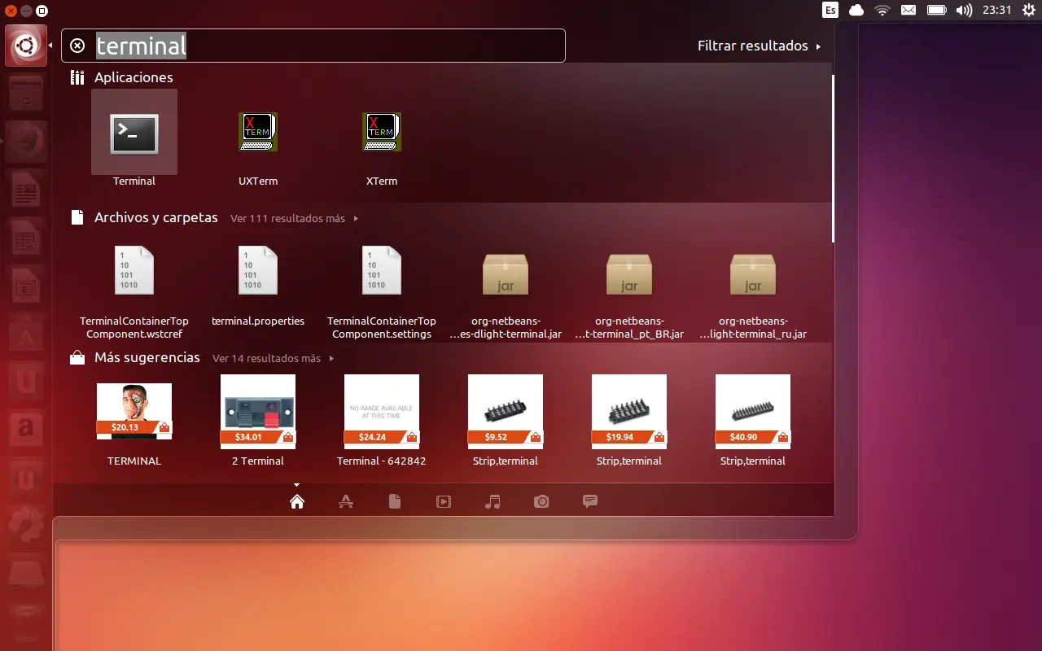
Task: View the TERMINAL $20.13 product
Action: pyautogui.click(x=134, y=425)
